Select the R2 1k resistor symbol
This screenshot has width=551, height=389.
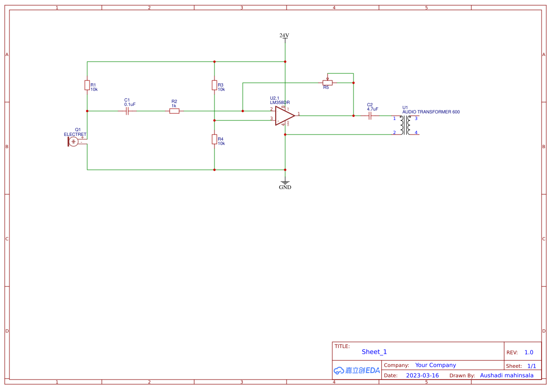(x=174, y=111)
